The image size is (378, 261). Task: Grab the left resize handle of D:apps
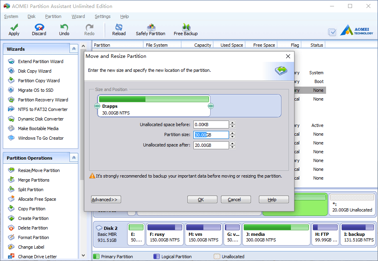97,106
